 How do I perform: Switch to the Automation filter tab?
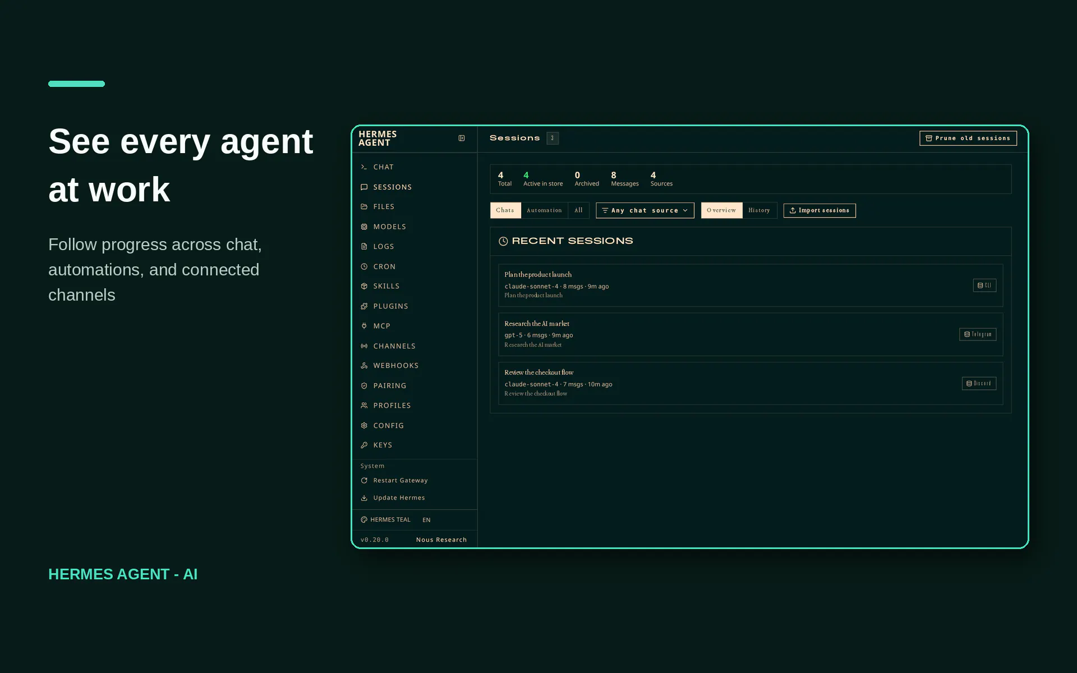[x=544, y=210]
